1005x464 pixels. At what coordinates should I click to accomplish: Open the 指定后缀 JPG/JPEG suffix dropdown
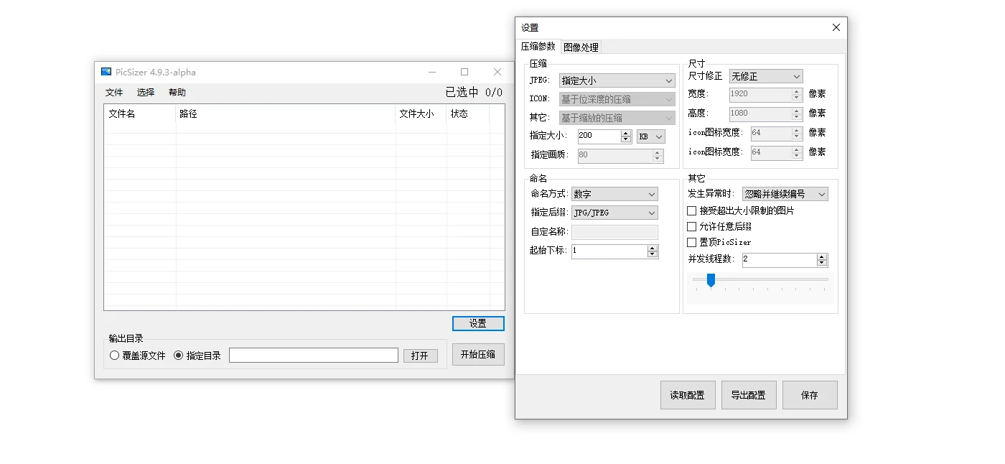tap(614, 213)
